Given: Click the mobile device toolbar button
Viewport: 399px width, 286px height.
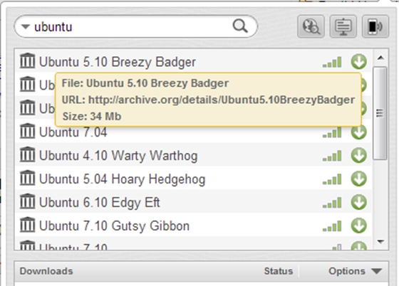Looking at the screenshot, I should click(x=375, y=26).
